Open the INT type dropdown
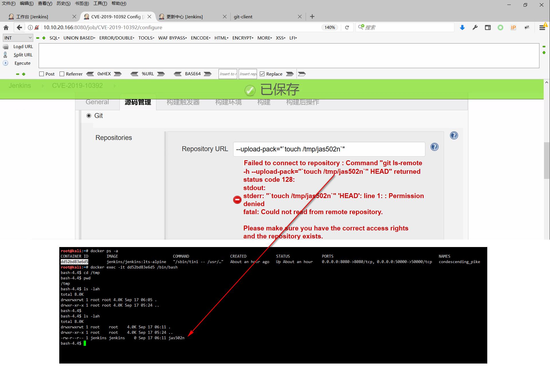550x385 pixels. [18, 38]
